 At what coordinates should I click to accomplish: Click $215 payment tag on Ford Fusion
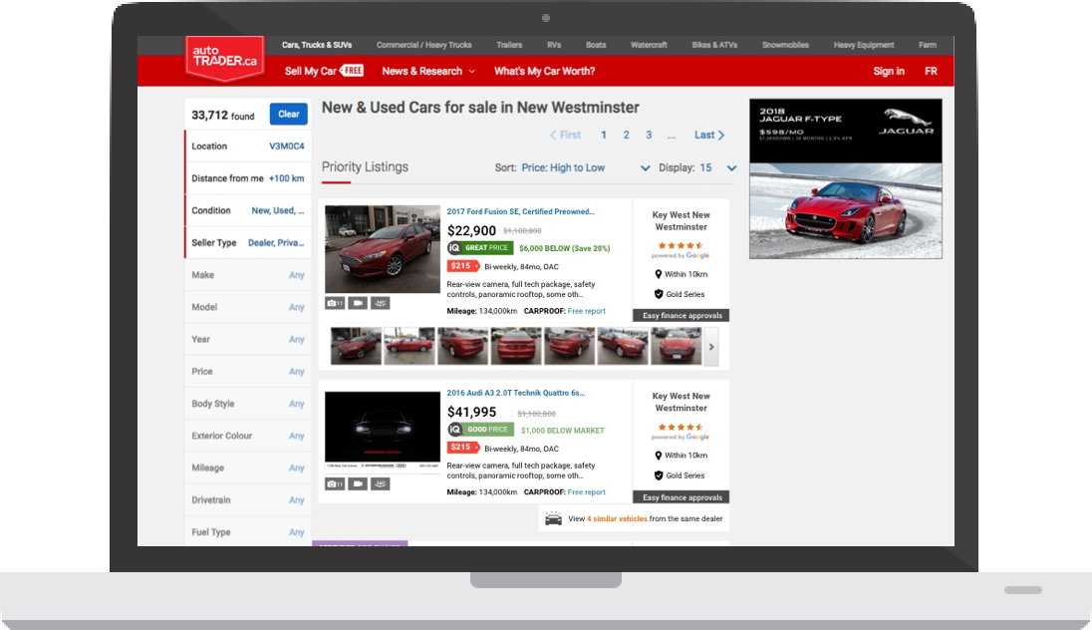pyautogui.click(x=463, y=266)
